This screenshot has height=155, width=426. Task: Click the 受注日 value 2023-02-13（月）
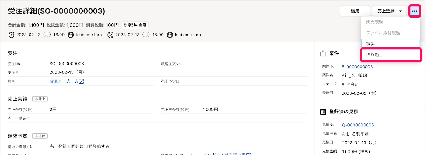[x=67, y=72]
